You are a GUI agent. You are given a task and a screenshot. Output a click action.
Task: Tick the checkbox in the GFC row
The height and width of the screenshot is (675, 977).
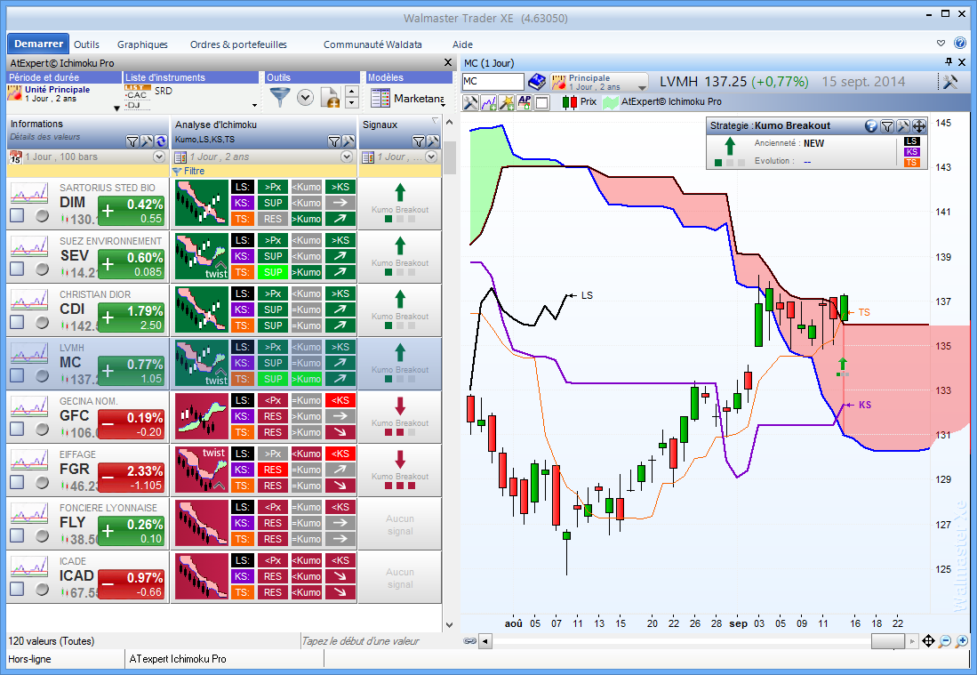click(x=17, y=429)
